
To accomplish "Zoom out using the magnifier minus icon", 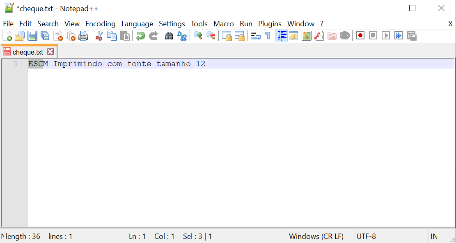I will coord(211,36).
